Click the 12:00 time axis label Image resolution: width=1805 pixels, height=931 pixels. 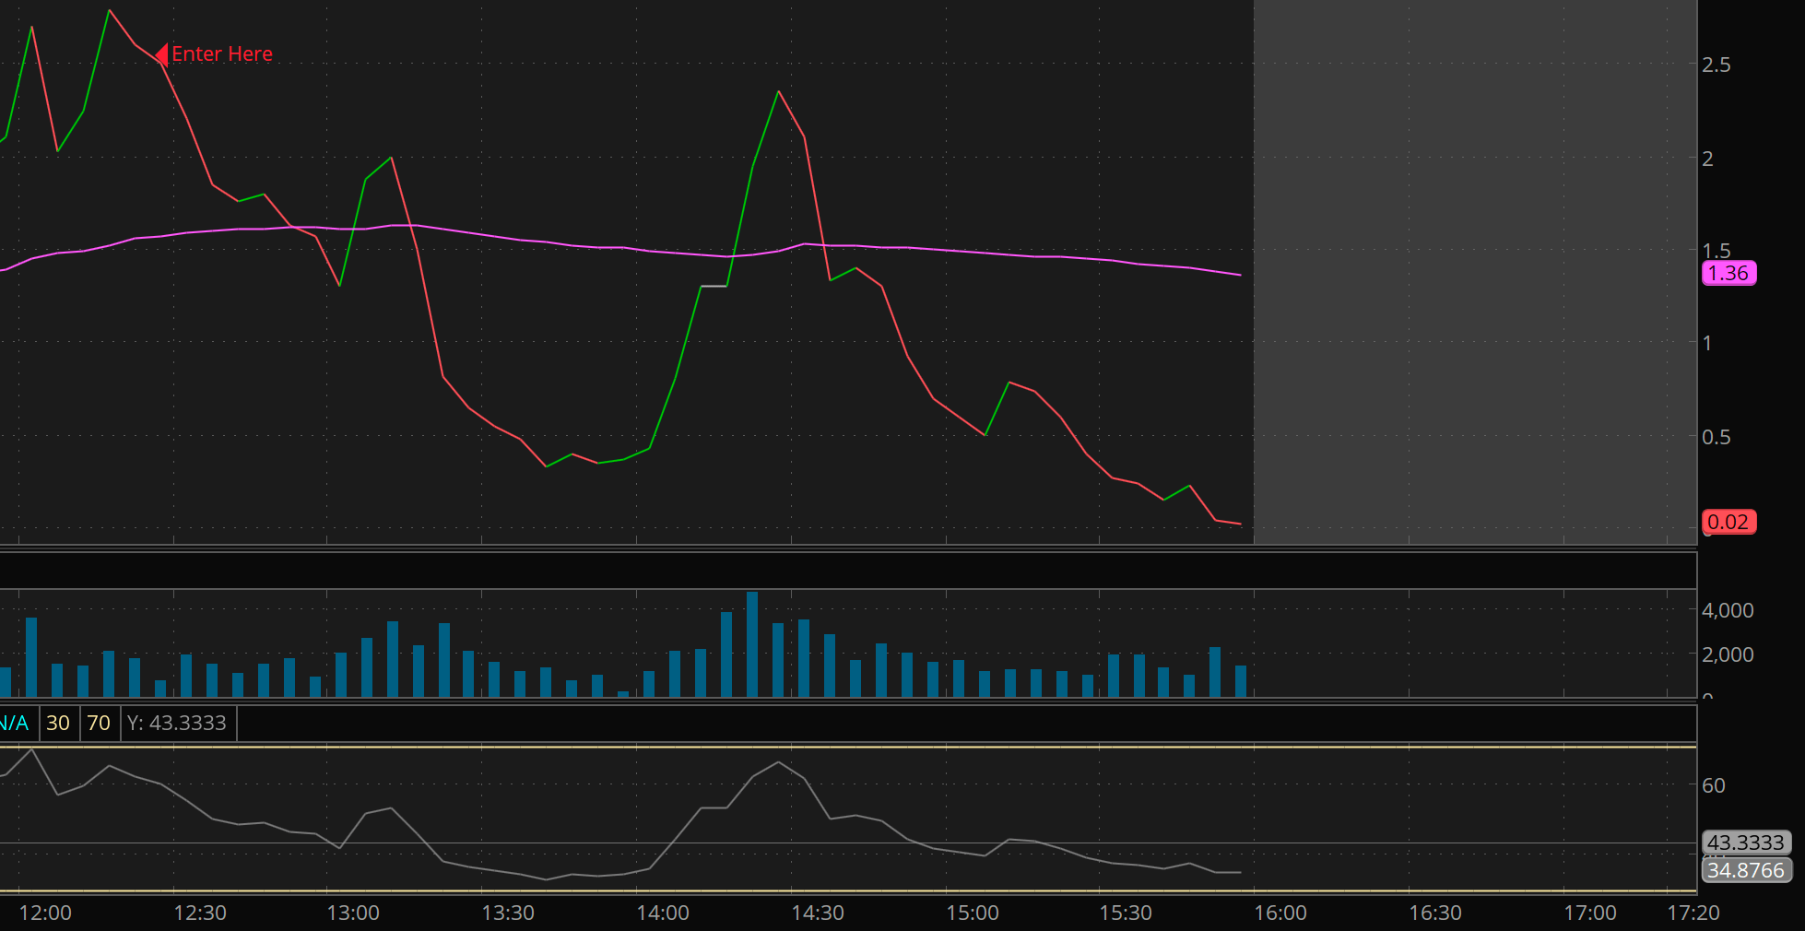45,913
